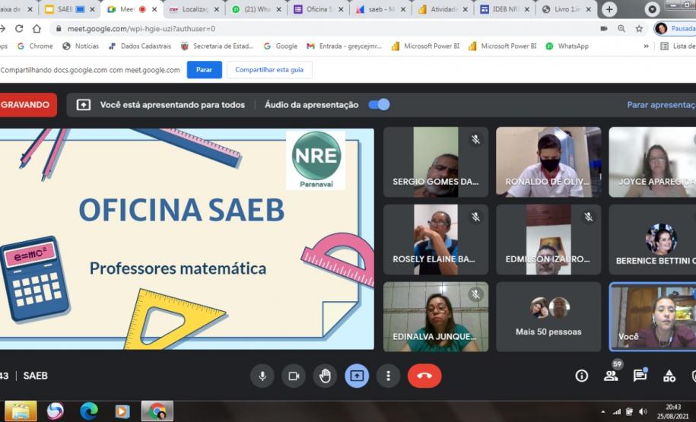
Task: Hang up with red leave call button
Action: coord(424,376)
